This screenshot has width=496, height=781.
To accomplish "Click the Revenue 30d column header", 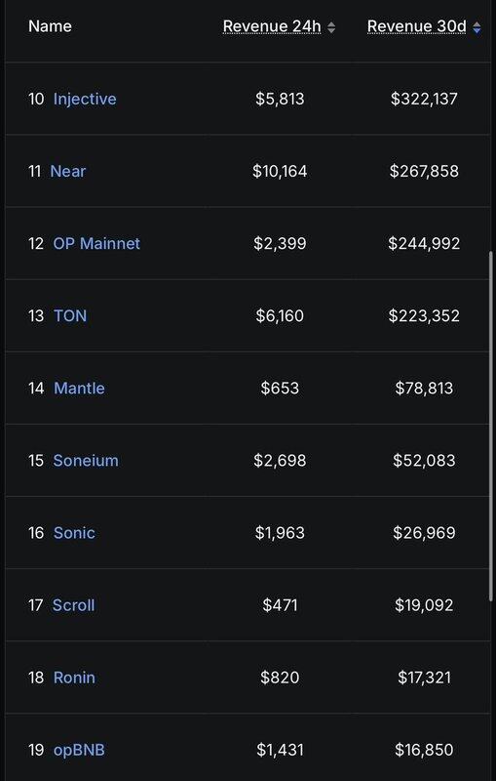I will pyautogui.click(x=416, y=26).
